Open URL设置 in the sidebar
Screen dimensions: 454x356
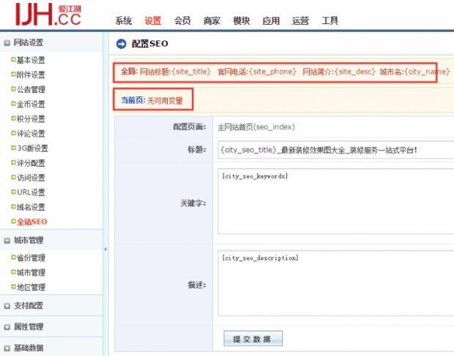click(x=31, y=192)
